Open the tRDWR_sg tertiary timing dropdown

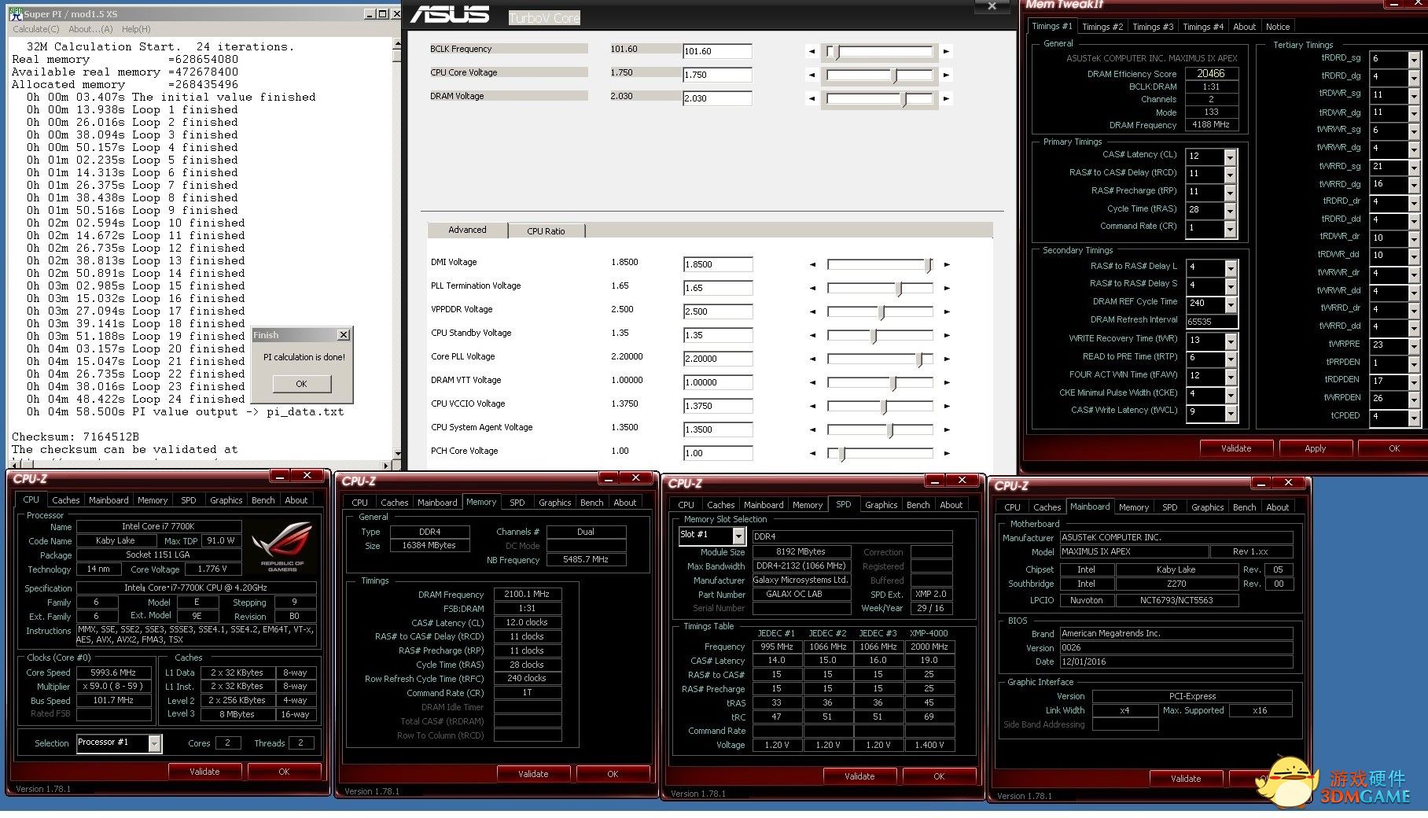pos(1414,94)
